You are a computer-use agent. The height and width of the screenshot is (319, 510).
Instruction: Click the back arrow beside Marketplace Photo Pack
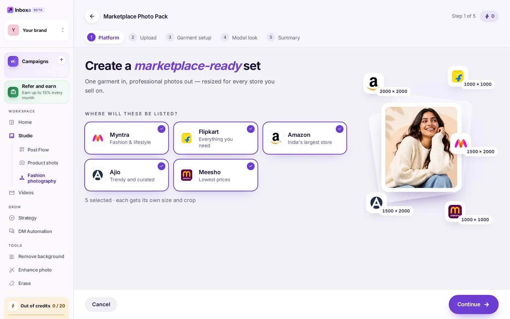point(92,16)
